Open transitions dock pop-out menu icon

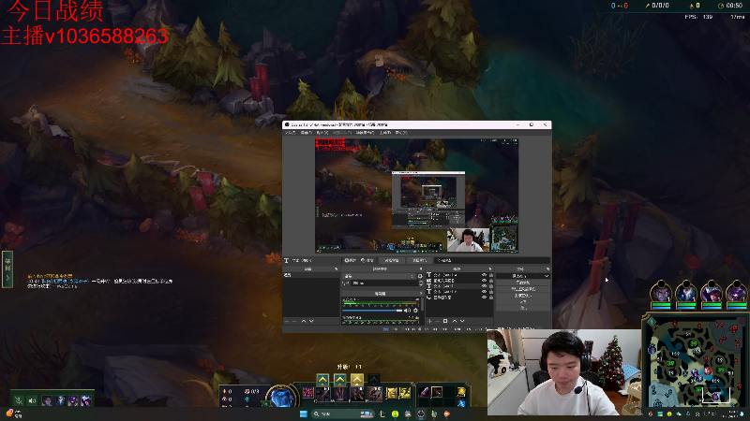(x=421, y=269)
